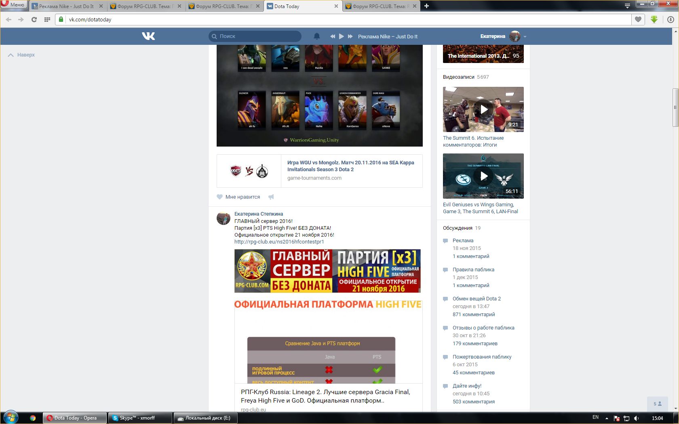Open game-tournaments.com source link
679x424 pixels.
(x=314, y=178)
